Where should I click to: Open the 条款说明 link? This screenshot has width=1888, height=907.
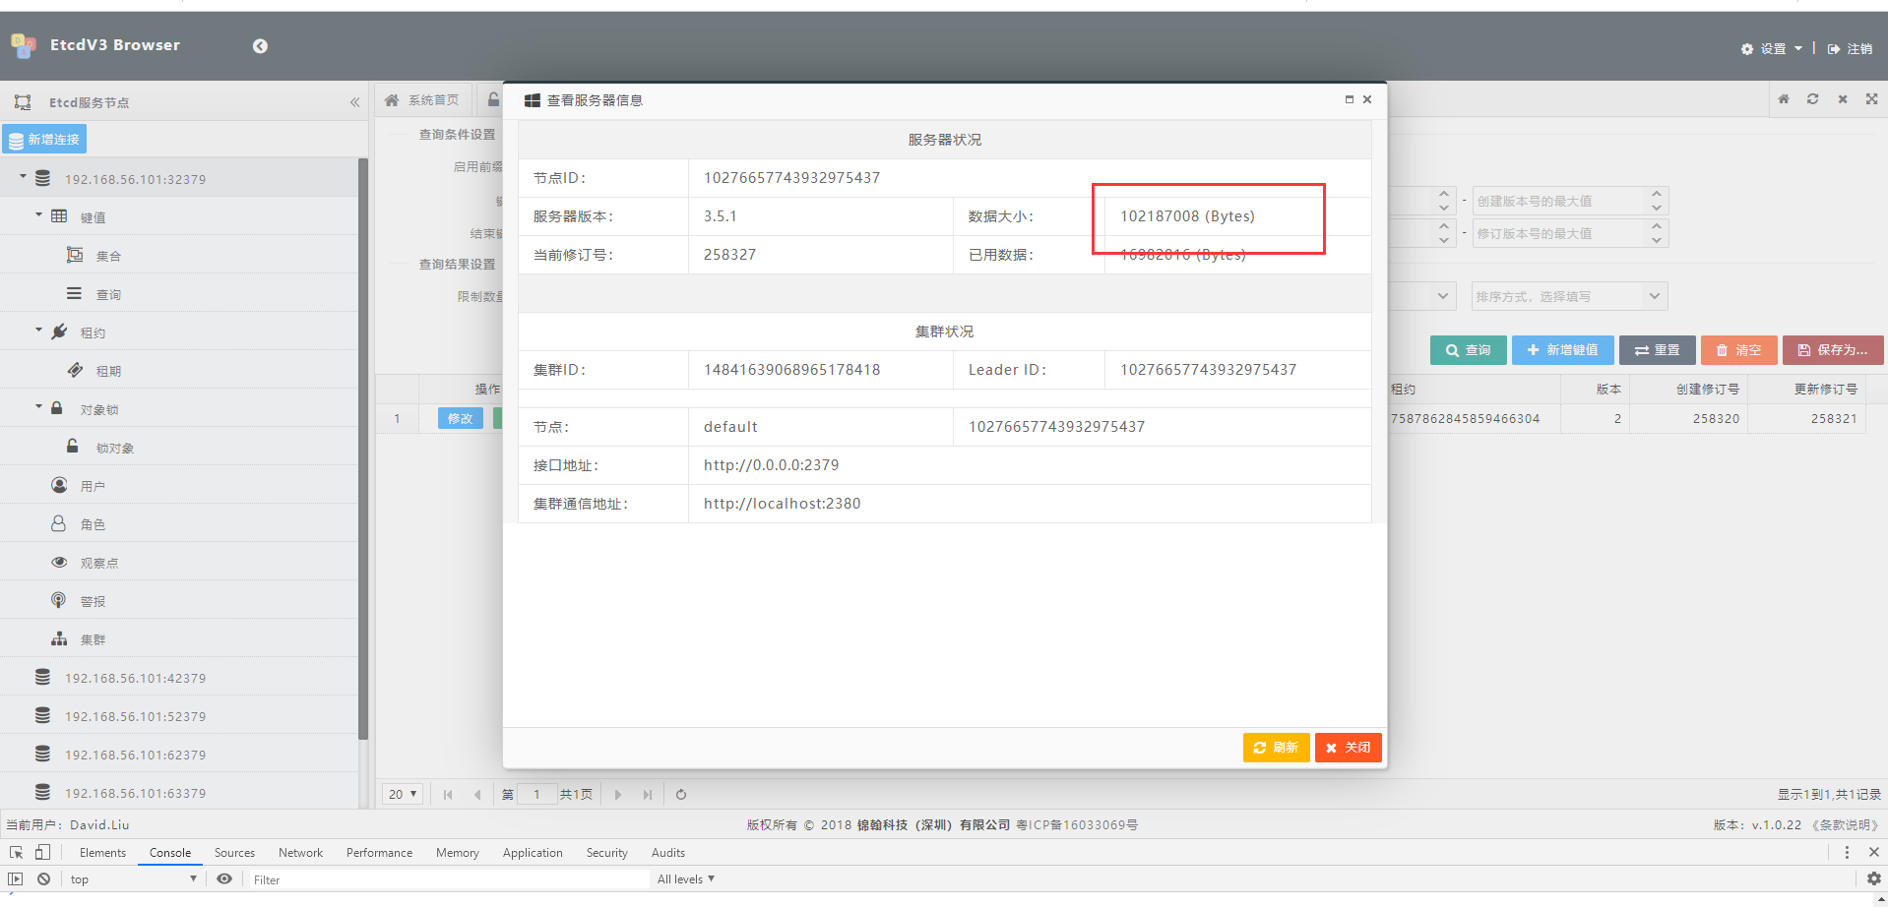coord(1846,825)
